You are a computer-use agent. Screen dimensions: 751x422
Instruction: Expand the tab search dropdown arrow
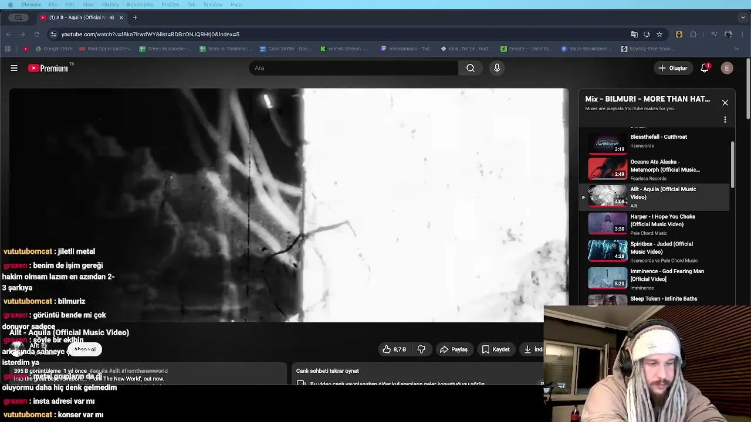point(742,18)
